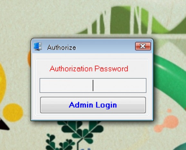Click the computer icon in Authorize title bar

(38, 46)
